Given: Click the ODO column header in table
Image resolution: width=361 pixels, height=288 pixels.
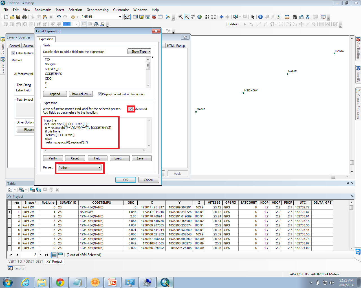Looking at the screenshot, I should [131, 202].
